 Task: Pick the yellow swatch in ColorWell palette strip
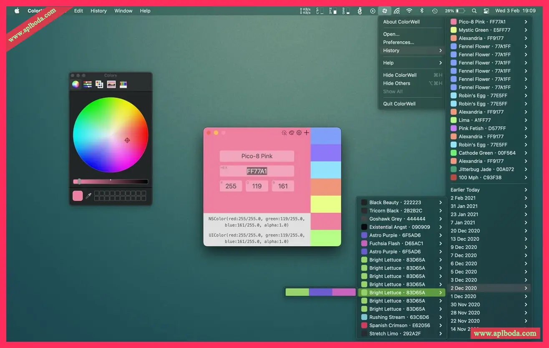click(326, 204)
